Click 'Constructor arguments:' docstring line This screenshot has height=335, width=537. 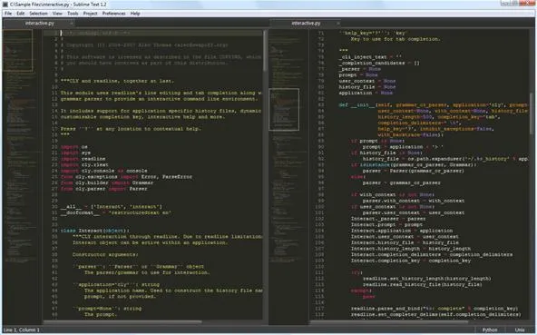105,255
